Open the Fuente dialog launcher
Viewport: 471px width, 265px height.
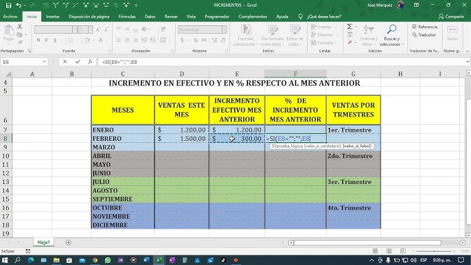(x=109, y=51)
